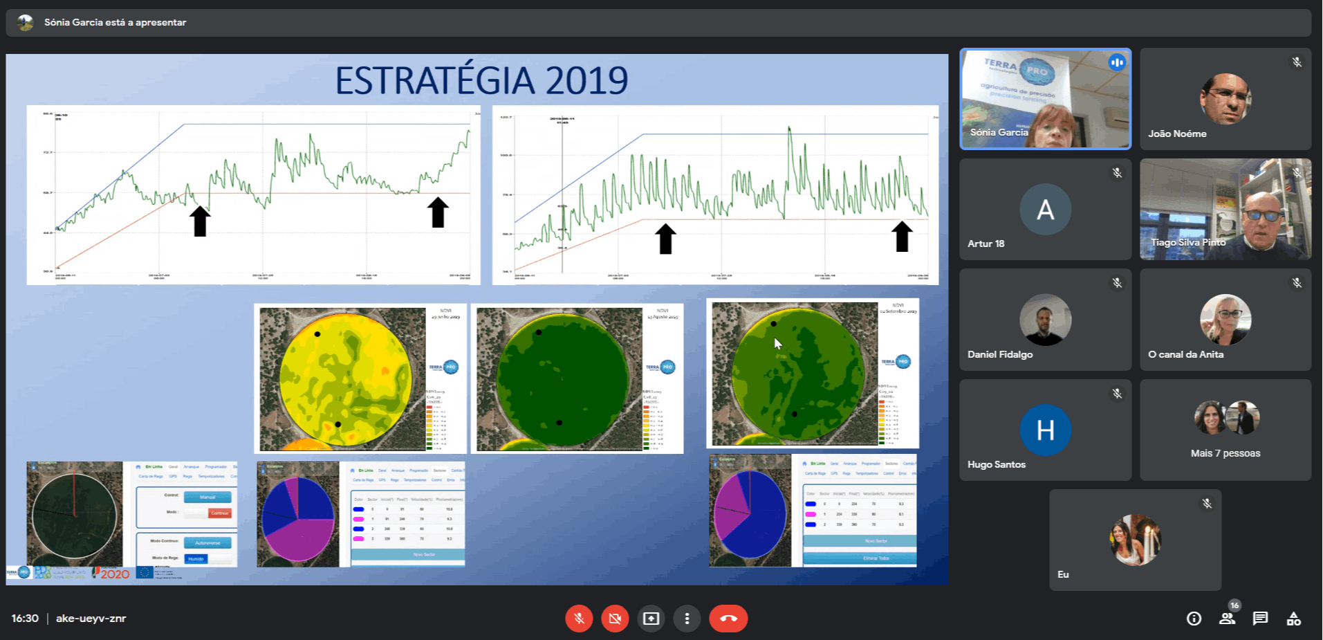This screenshot has width=1323, height=640.
Task: Click João Noéme's participant tile
Action: pos(1225,99)
